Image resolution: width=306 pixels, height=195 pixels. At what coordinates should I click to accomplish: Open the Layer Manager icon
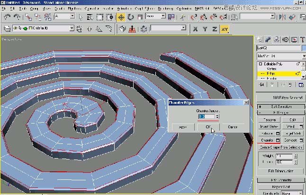pyautogui.click(x=7, y=29)
